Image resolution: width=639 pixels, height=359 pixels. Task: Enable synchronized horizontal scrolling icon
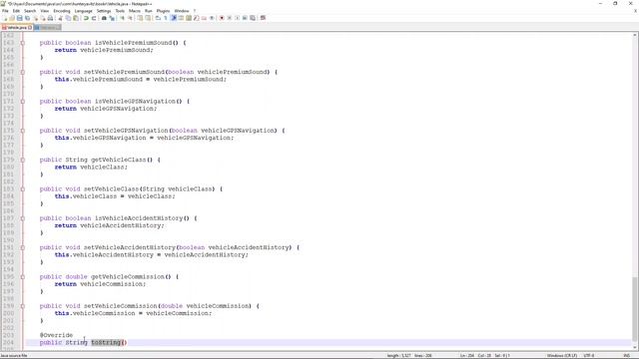point(148,18)
